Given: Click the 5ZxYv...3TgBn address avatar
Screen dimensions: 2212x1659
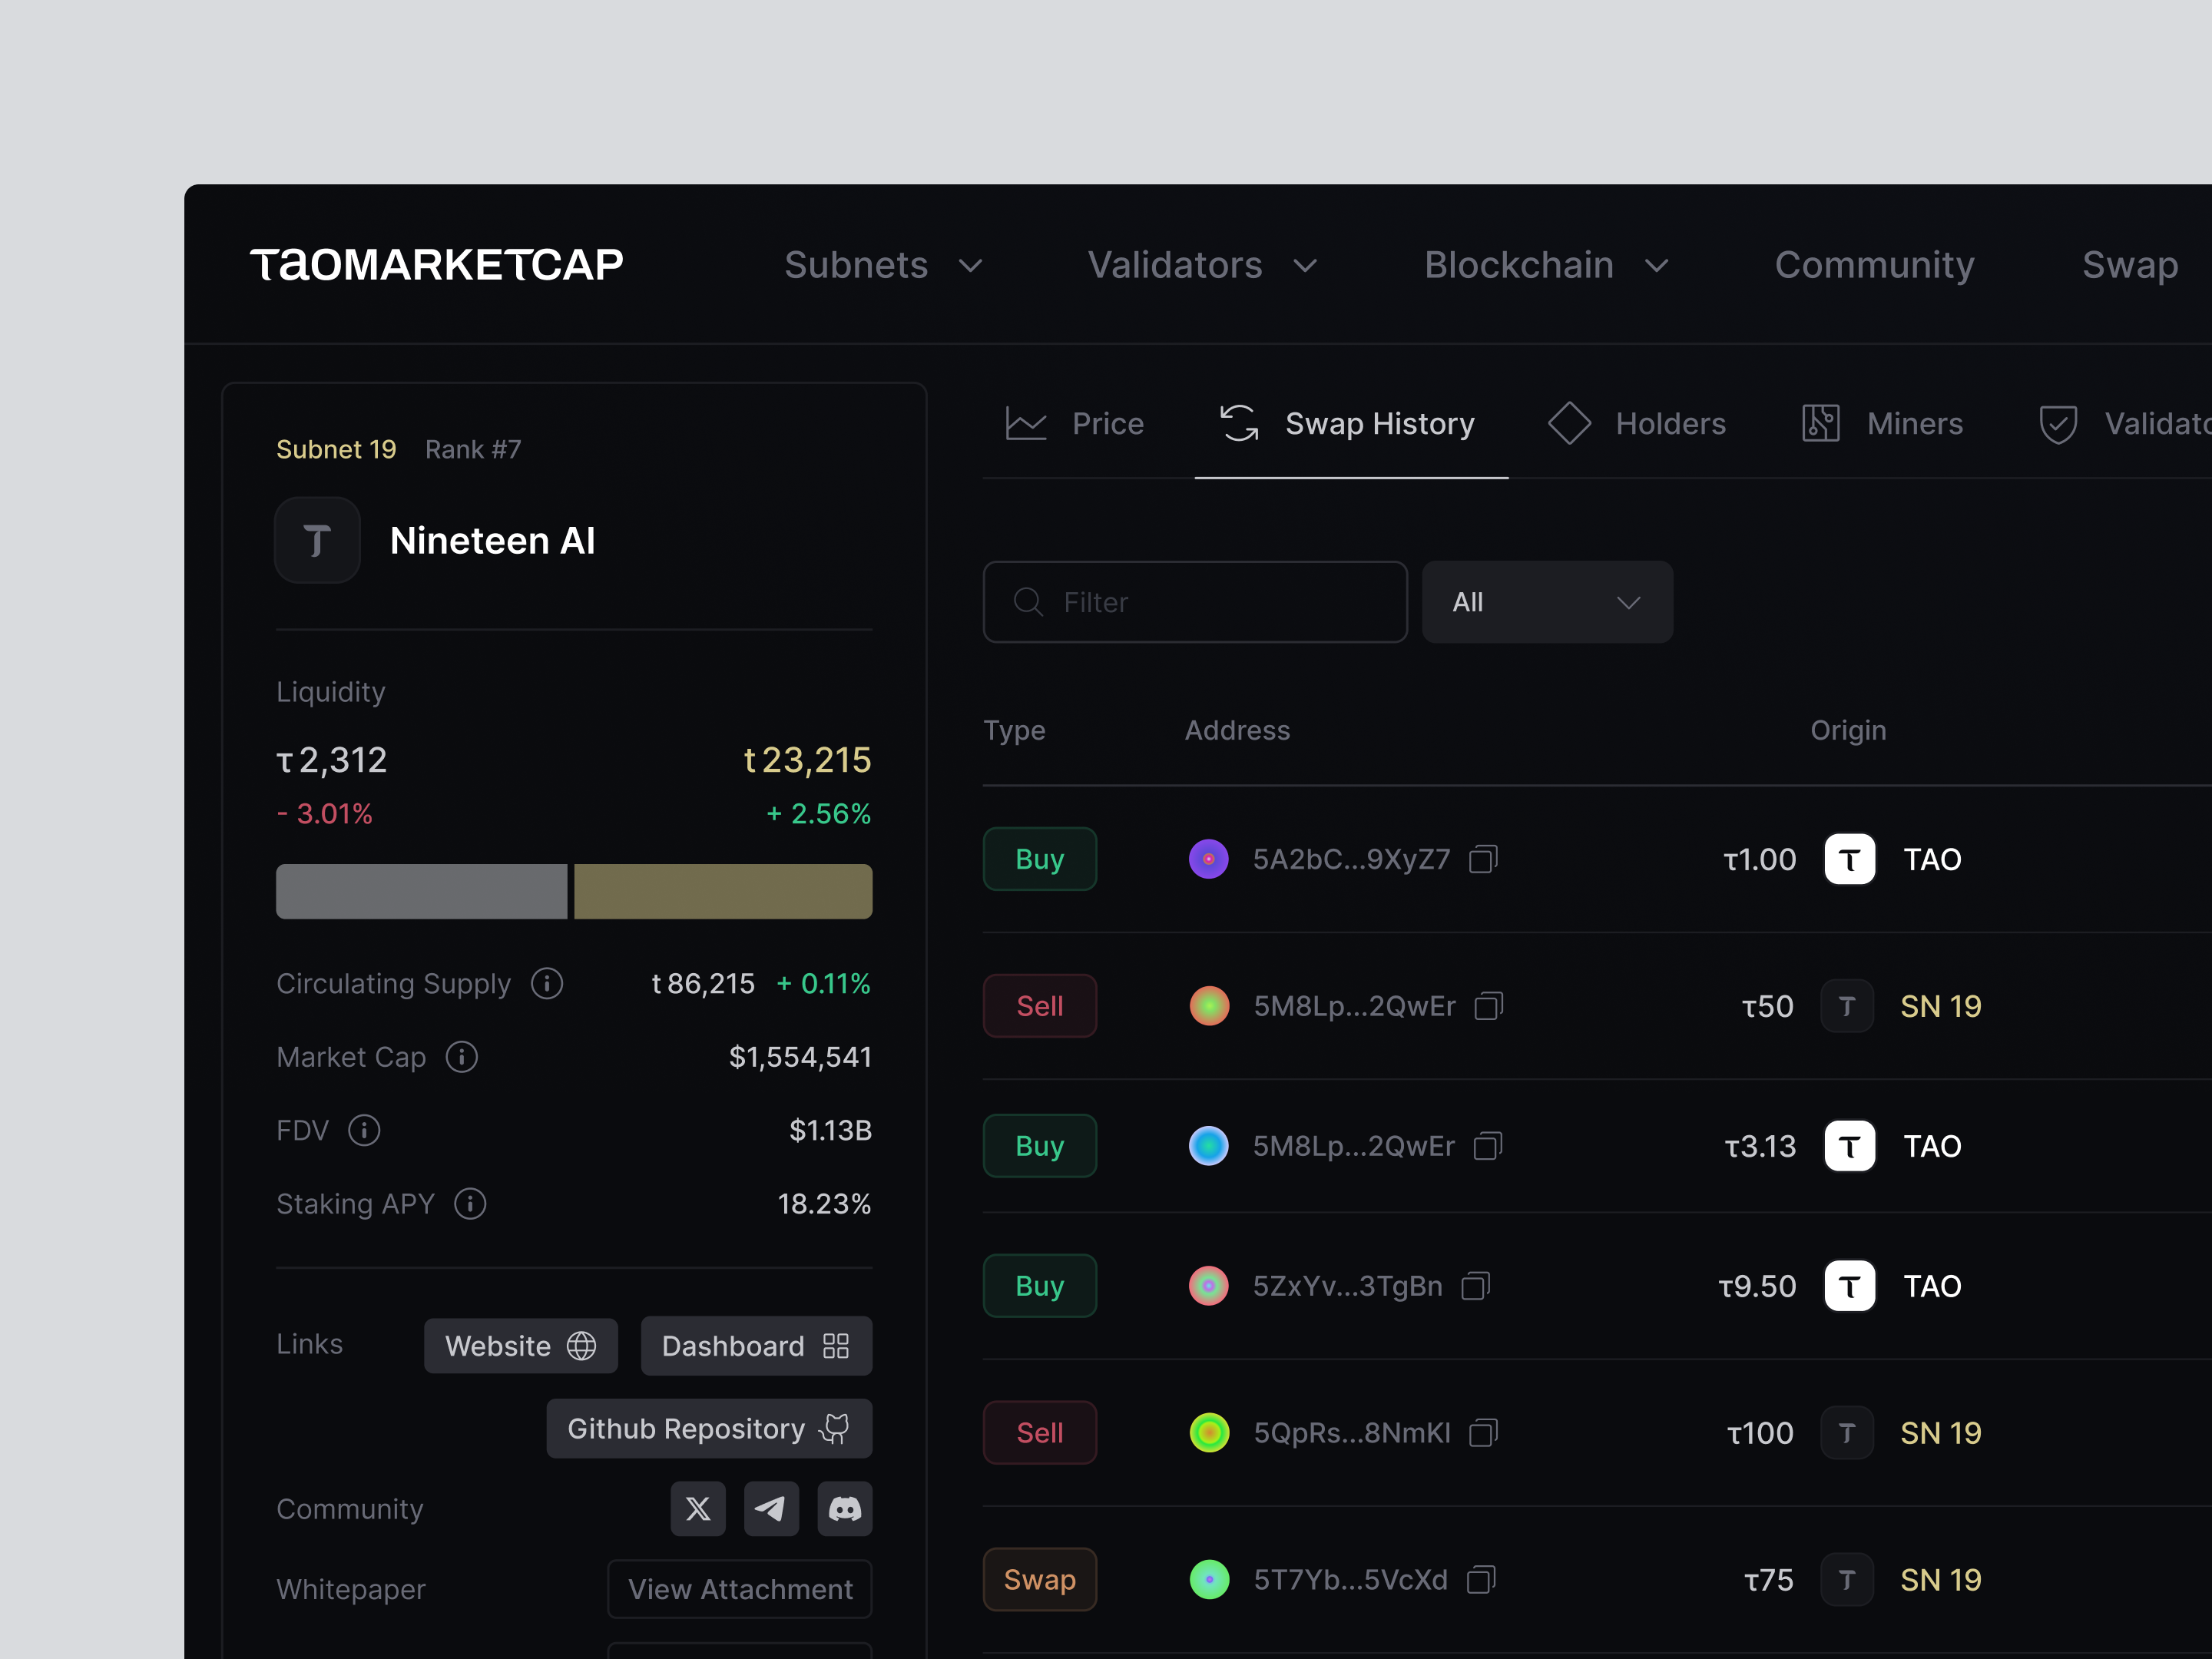Looking at the screenshot, I should pos(1208,1286).
